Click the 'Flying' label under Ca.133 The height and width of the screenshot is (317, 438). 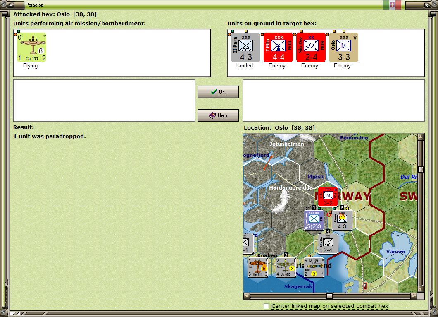31,66
